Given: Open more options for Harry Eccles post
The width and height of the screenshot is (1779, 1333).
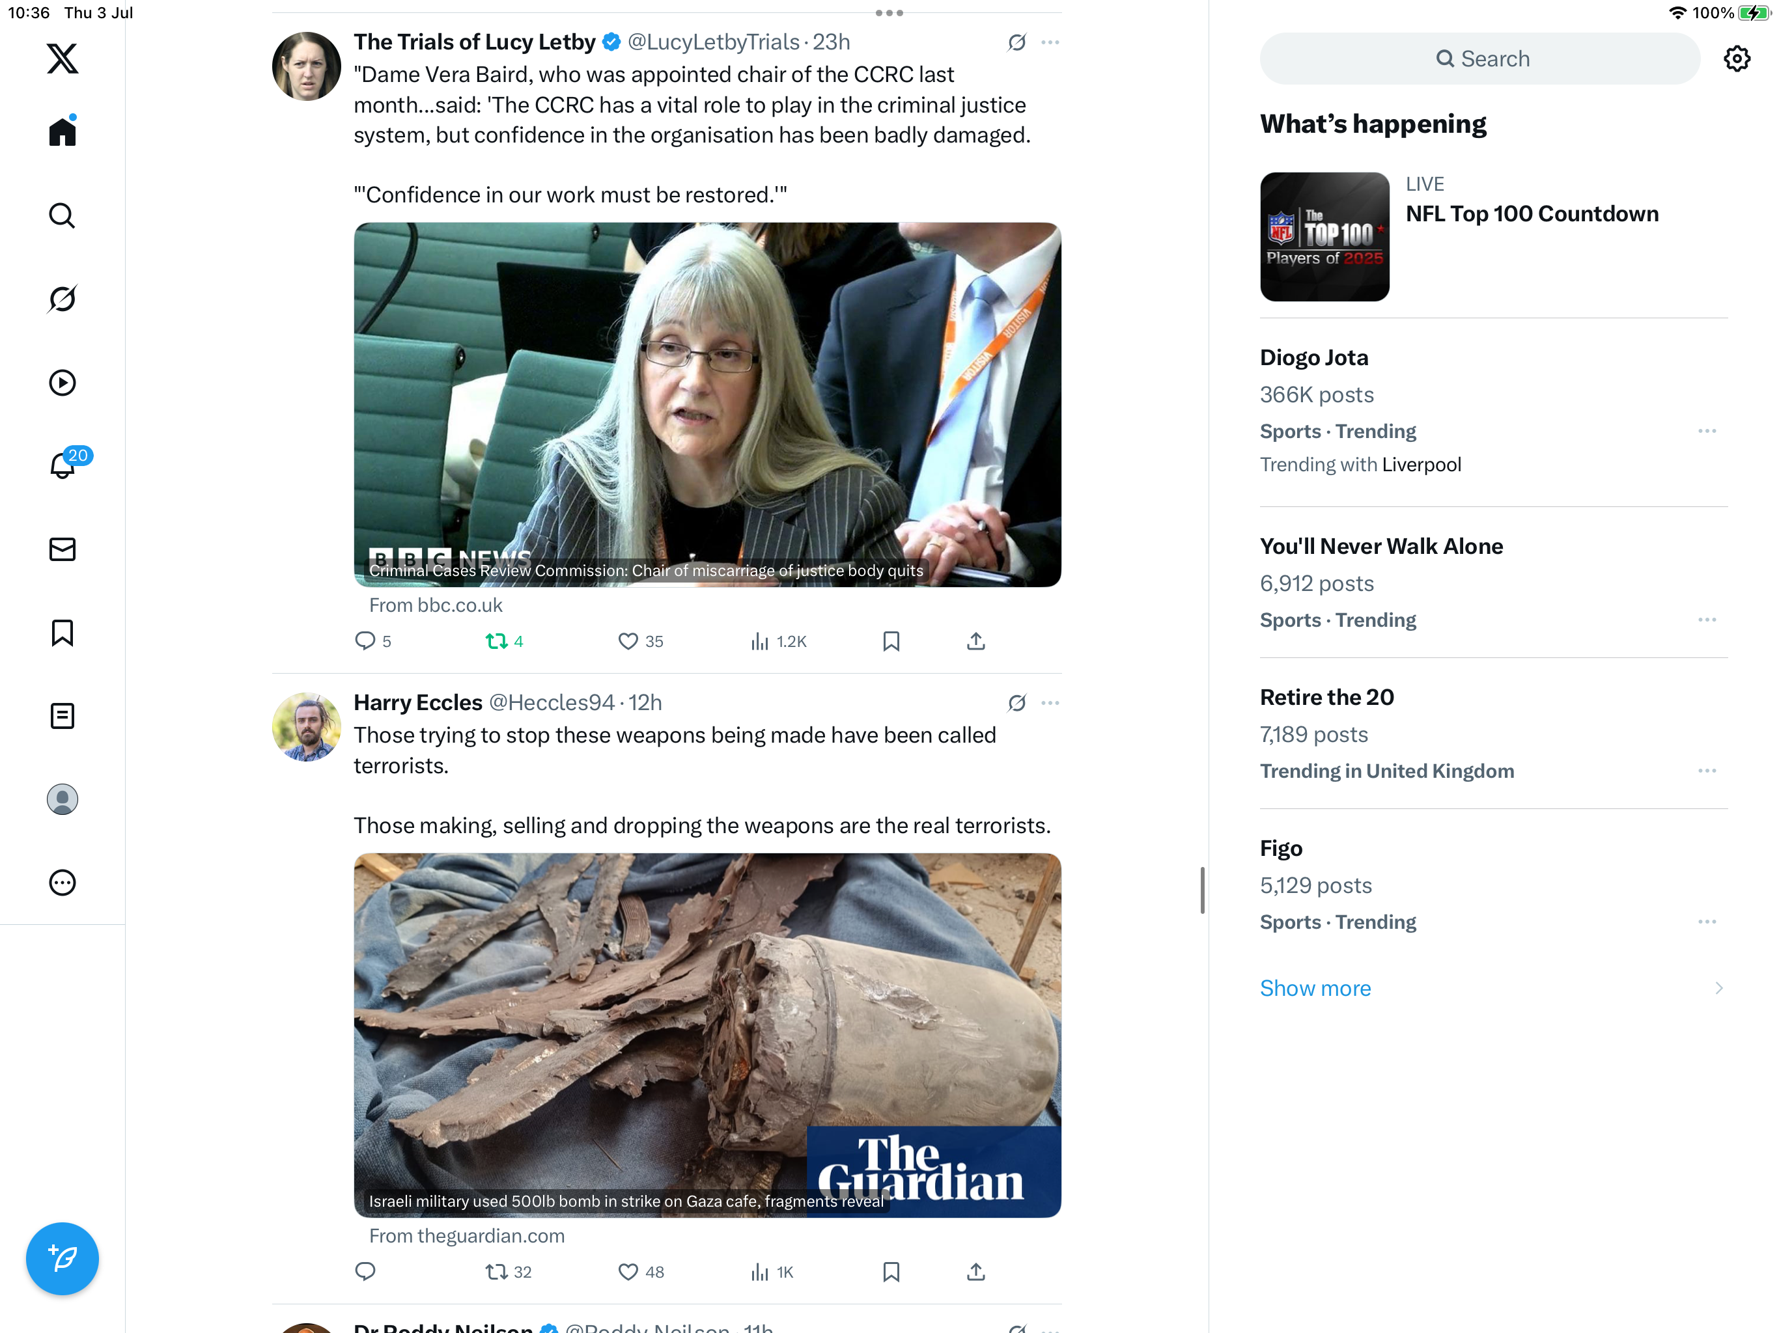Looking at the screenshot, I should pyautogui.click(x=1050, y=703).
